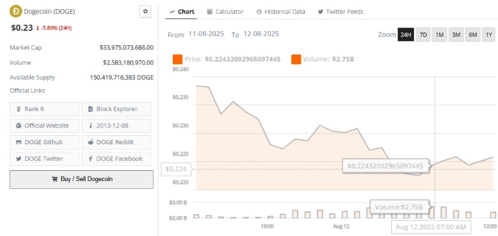The image size is (498, 236).
Task: Edit the To date field
Action: coord(261,34)
